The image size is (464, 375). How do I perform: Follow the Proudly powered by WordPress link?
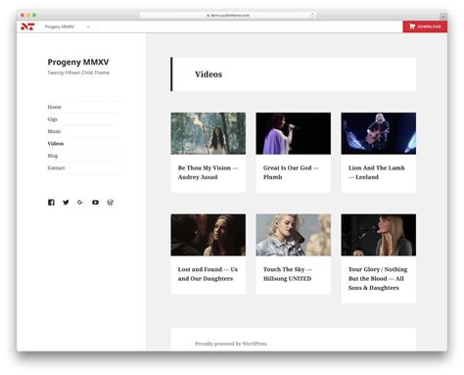[x=231, y=344]
